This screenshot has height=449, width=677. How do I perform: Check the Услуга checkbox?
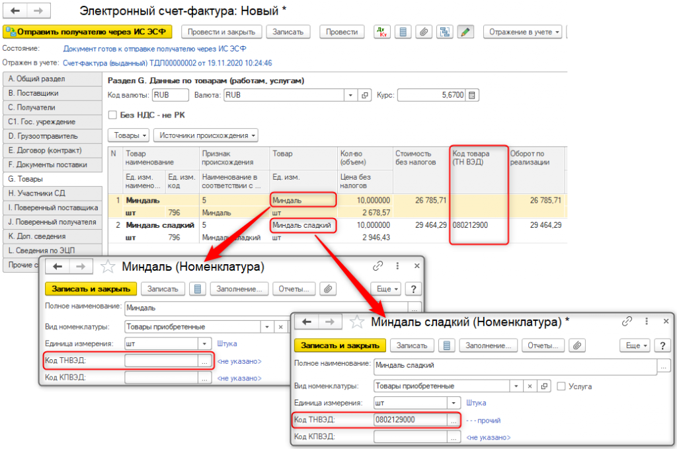click(561, 386)
